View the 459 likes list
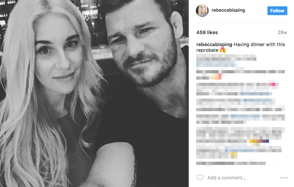 [x=207, y=33]
